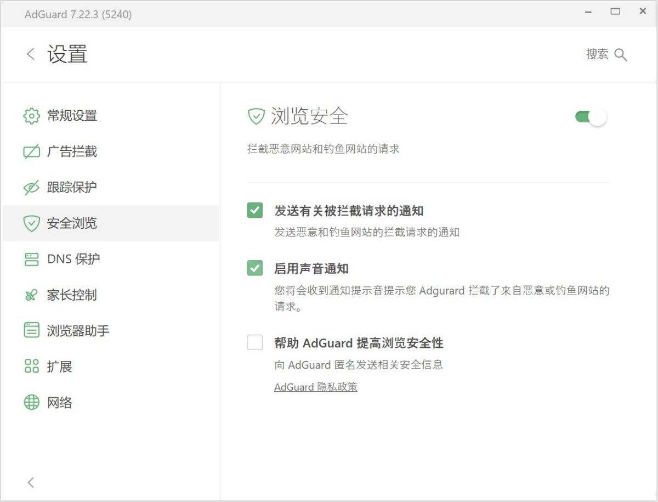
Task: Click the gear icon for 常规设置
Action: click(32, 116)
